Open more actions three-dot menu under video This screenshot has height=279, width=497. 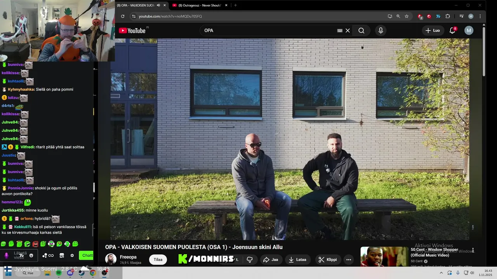[x=349, y=260]
